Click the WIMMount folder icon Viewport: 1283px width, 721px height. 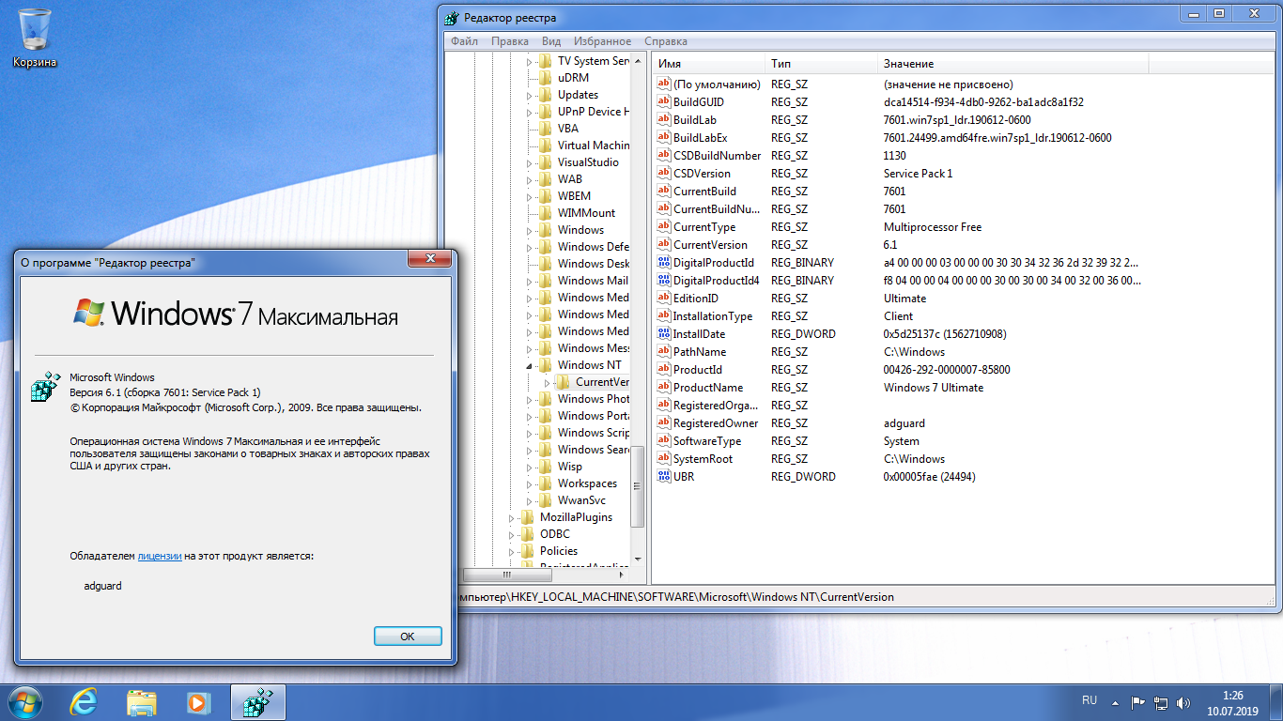[545, 213]
